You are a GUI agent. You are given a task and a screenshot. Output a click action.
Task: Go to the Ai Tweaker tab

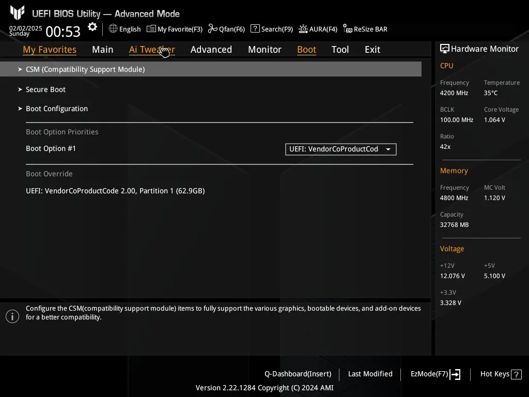tap(152, 50)
